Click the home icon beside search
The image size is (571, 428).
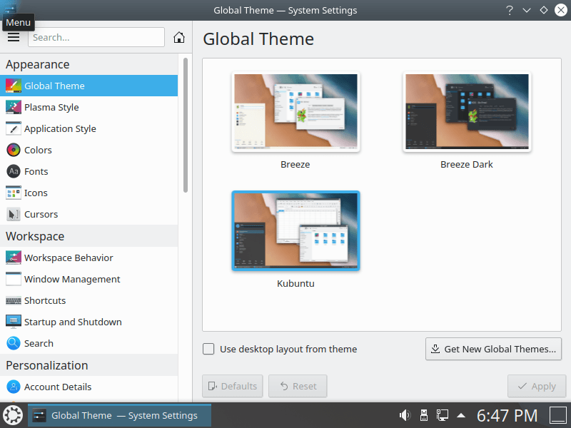pyautogui.click(x=179, y=37)
